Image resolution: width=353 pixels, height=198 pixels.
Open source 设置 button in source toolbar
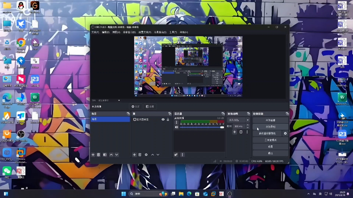[135, 107]
